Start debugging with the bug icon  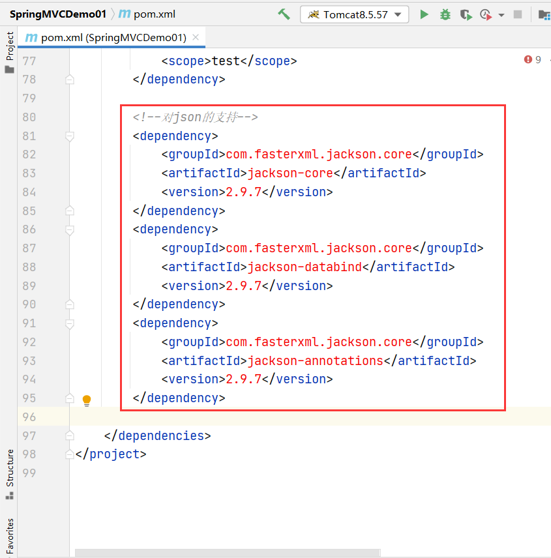(445, 14)
